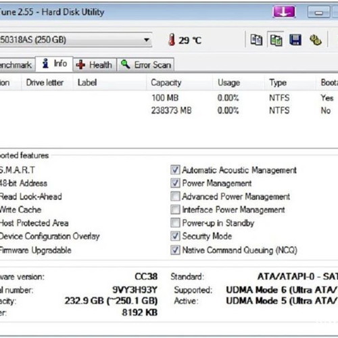Click the Read Look-Ahead feature label

(x=31, y=197)
